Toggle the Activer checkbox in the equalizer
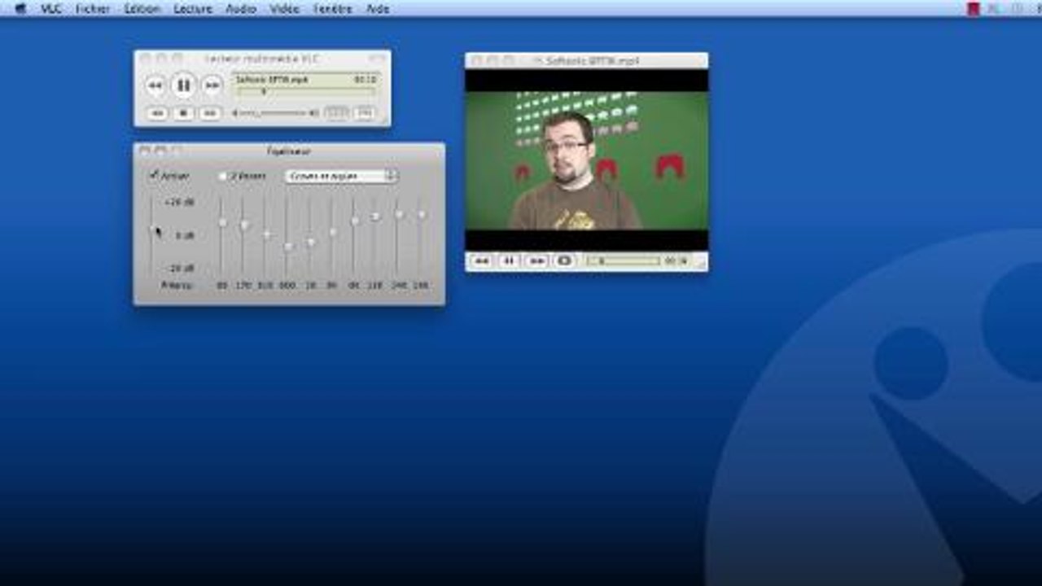1042x586 pixels. click(154, 175)
